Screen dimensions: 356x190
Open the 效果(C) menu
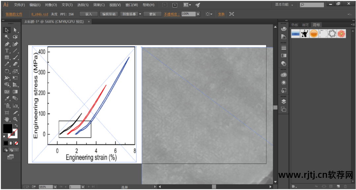tap(99, 5)
